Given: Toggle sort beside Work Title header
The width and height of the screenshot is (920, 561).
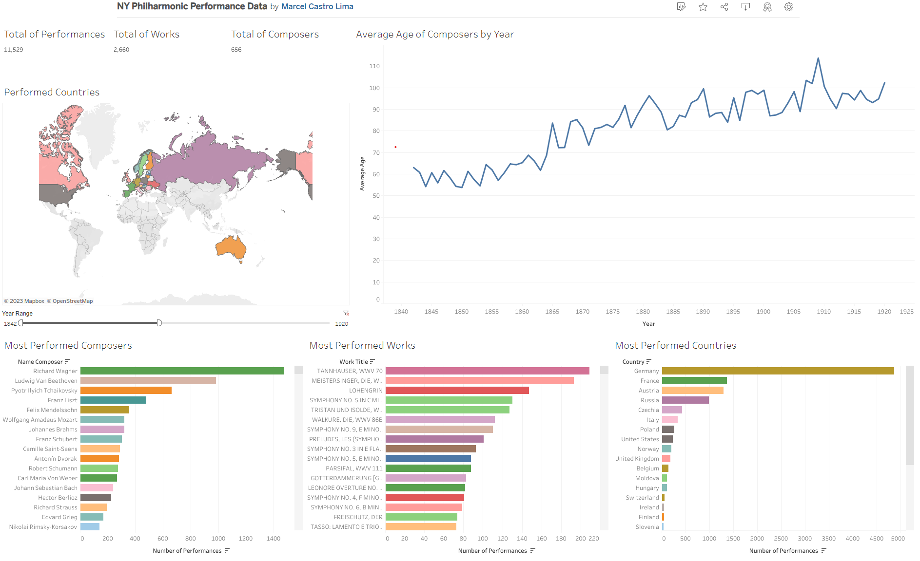Looking at the screenshot, I should 372,361.
